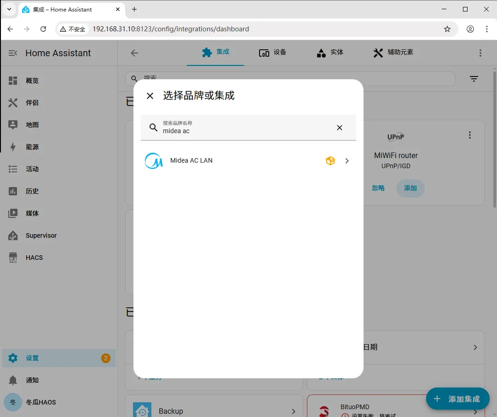
Task: Open the 伴侣 sidebar item
Action: [58, 103]
